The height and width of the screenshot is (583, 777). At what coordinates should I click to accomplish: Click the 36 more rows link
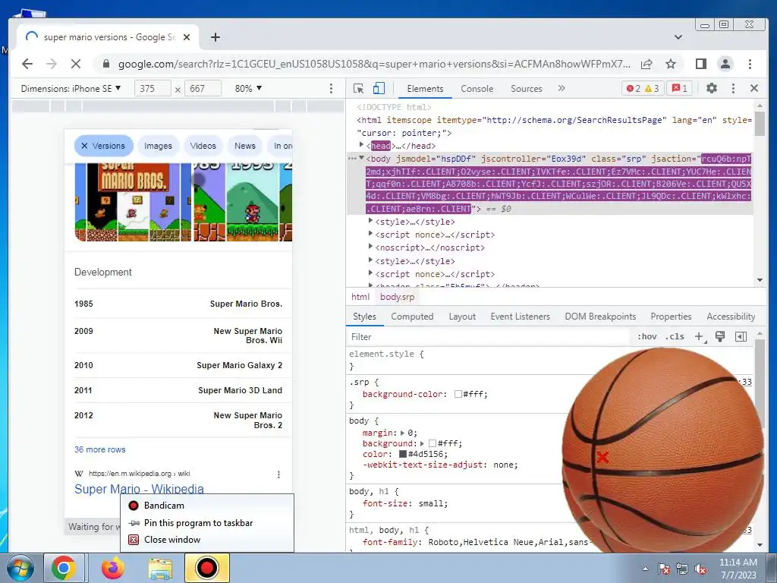point(99,449)
